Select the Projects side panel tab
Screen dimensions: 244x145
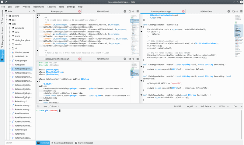(2, 56)
